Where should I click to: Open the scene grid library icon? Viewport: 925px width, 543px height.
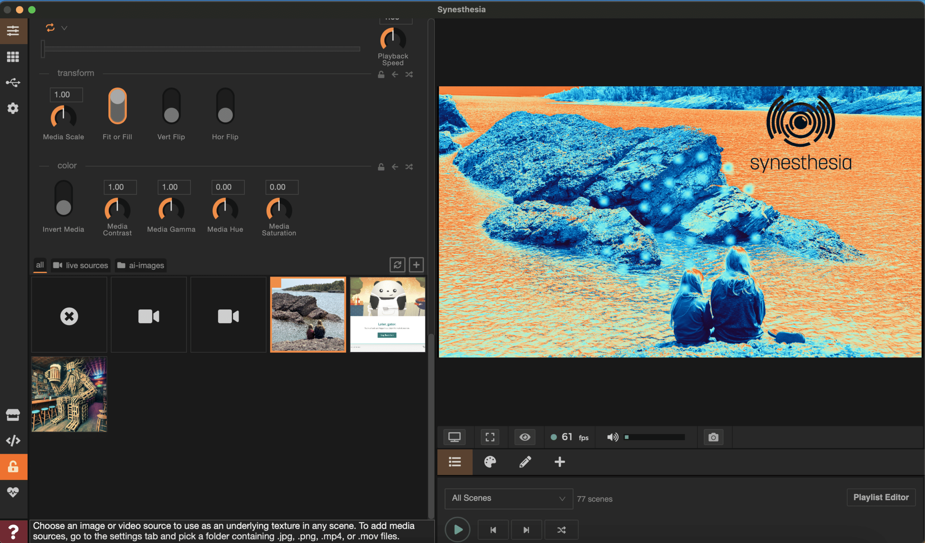click(13, 57)
